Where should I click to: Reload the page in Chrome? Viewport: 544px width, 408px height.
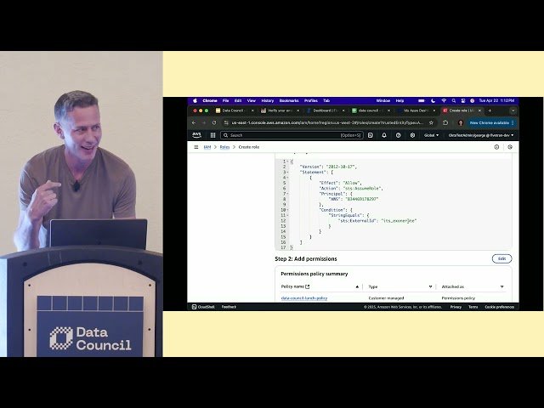[214, 122]
